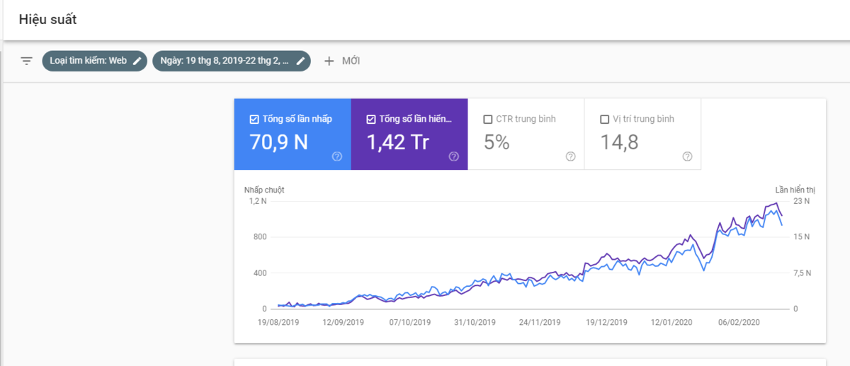This screenshot has width=850, height=366.
Task: Open help icon on Vị trí trung bình
Action: [x=687, y=156]
